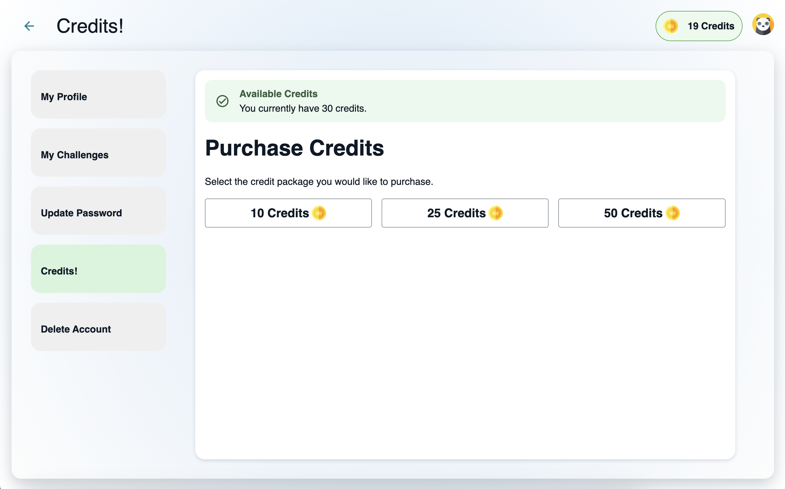785x489 pixels.
Task: Click coin icon on 50 Credits package
Action: [673, 213]
